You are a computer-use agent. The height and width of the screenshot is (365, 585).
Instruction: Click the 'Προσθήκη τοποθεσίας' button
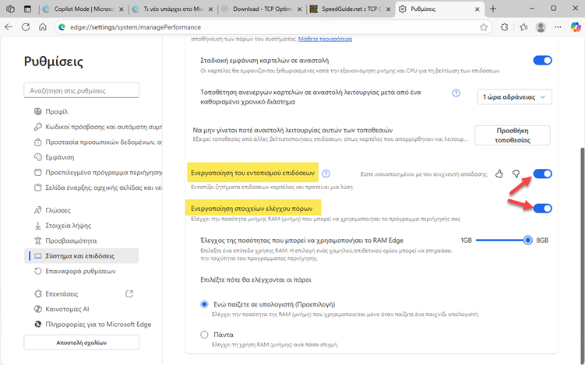[512, 135]
